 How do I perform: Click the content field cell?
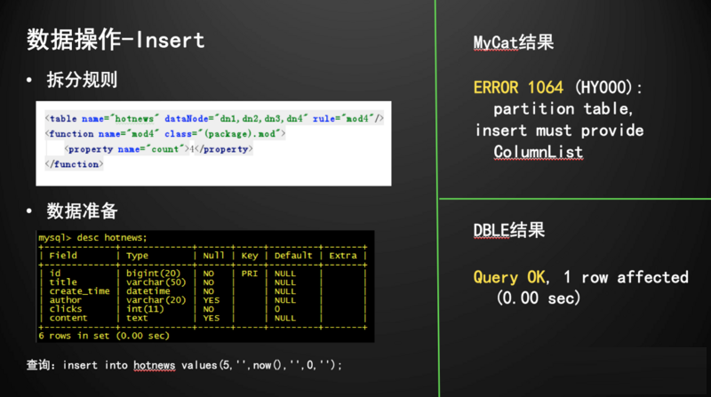[68, 318]
